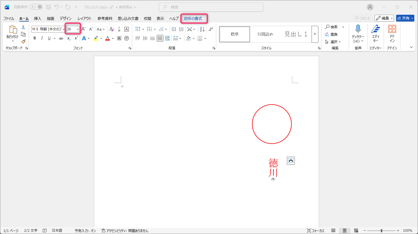Screen dimensions: 418x234
Task: Toggle italic formatting
Action: coord(42,38)
